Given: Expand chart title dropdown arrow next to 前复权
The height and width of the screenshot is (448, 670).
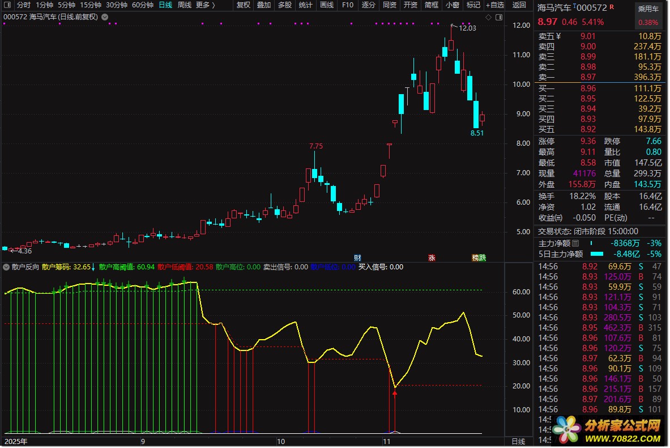Looking at the screenshot, I should (105, 17).
